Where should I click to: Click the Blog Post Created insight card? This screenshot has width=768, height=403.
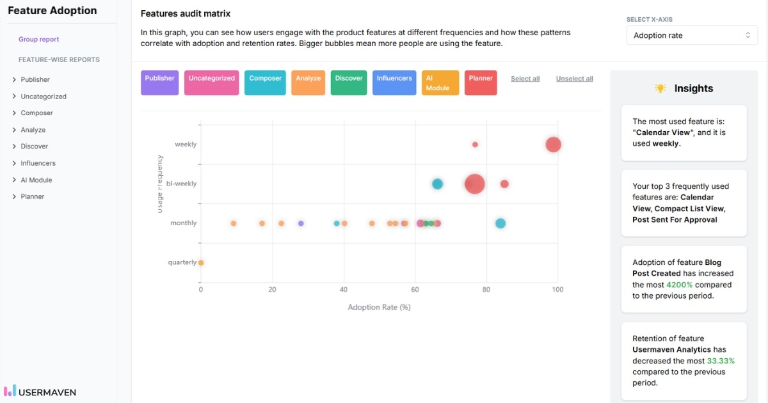click(684, 280)
